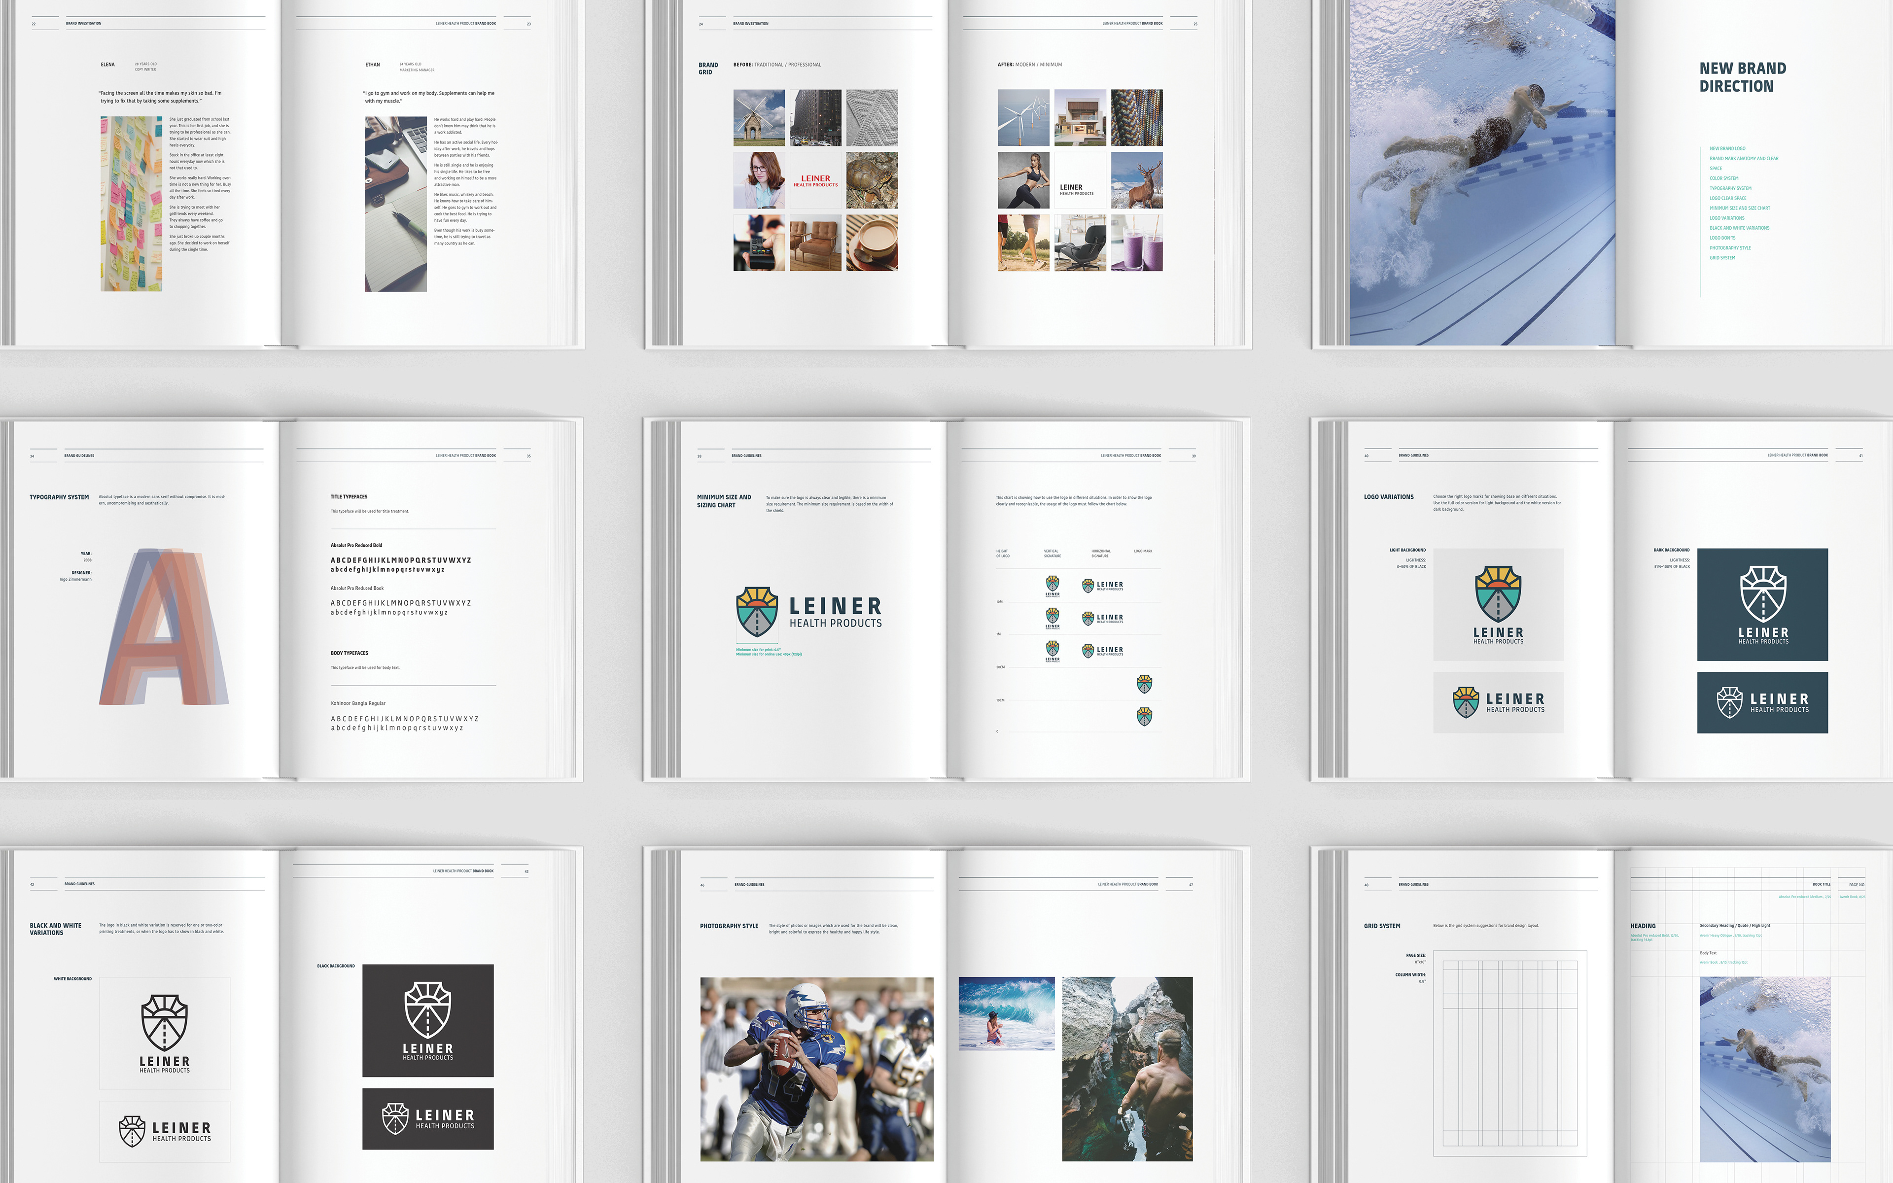
Task: Click the MINIMUM SIZE AND SIZING CHART heading
Action: 724,501
